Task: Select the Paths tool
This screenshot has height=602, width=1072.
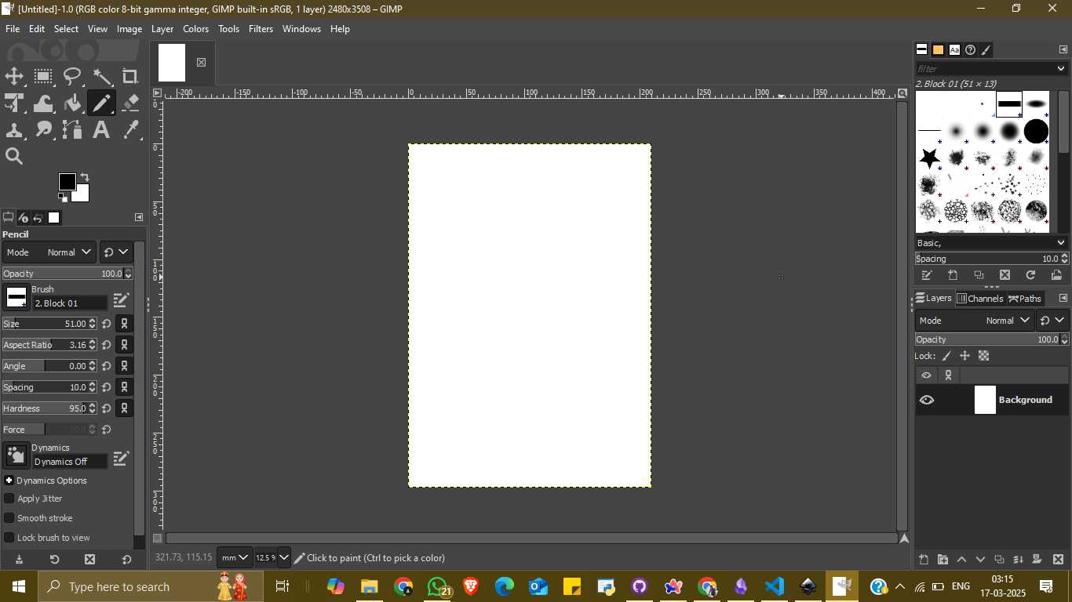Action: click(72, 129)
